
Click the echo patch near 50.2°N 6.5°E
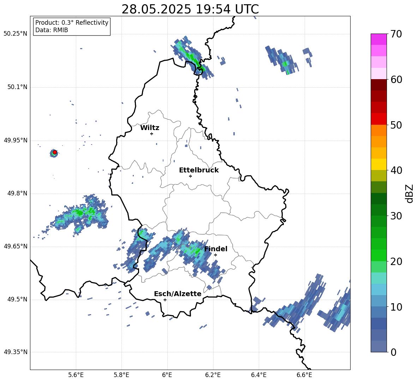tap(282, 60)
